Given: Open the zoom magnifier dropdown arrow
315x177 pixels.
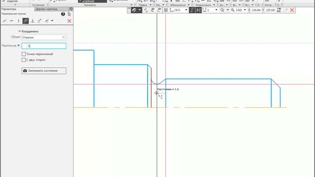Looking at the screenshot, I should pos(227,10).
